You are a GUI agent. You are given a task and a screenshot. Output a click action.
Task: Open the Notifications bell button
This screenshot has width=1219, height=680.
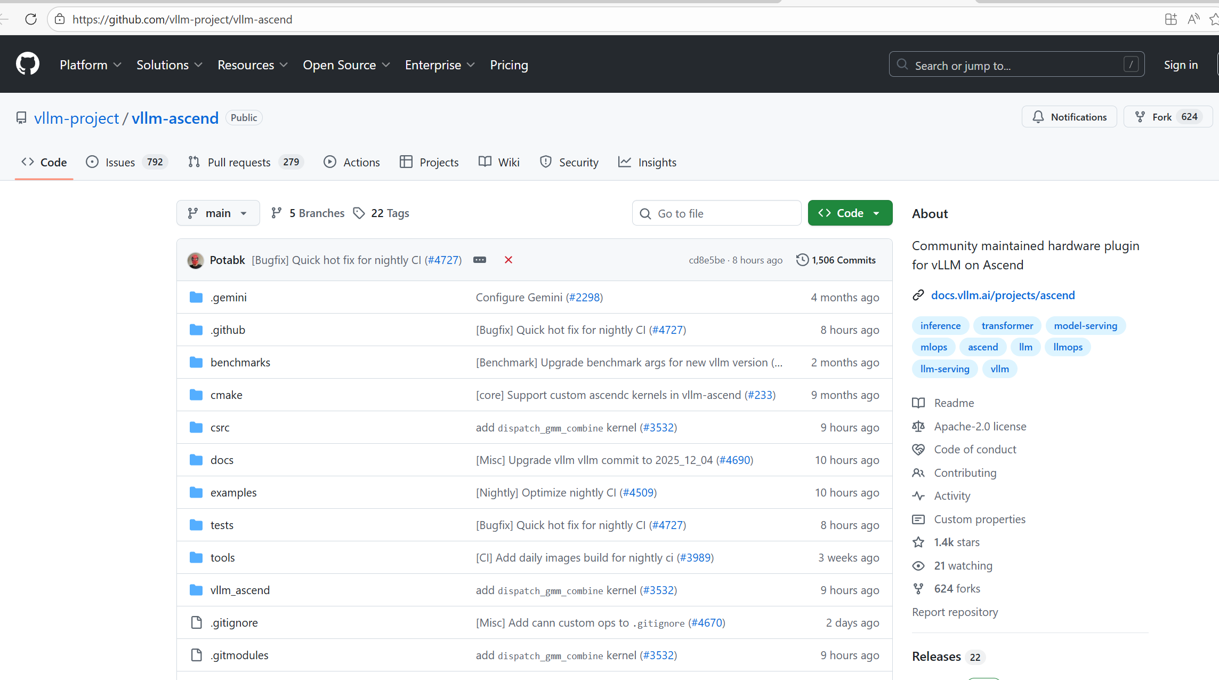click(x=1069, y=117)
